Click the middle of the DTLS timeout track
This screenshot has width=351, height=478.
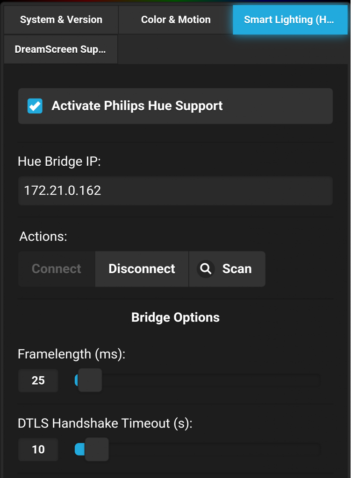point(198,450)
